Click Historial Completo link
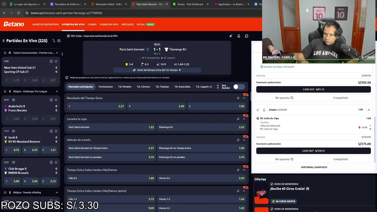 tap(314, 167)
